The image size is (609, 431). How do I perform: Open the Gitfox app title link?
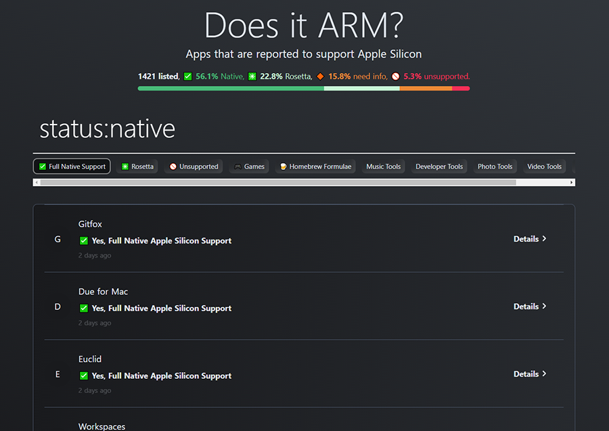pyautogui.click(x=90, y=224)
